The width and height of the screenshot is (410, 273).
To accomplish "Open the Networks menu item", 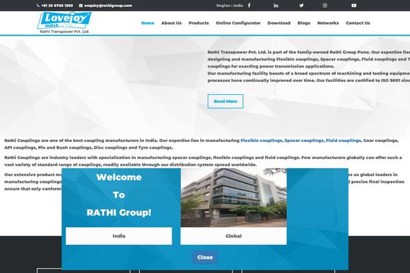I will tap(328, 23).
